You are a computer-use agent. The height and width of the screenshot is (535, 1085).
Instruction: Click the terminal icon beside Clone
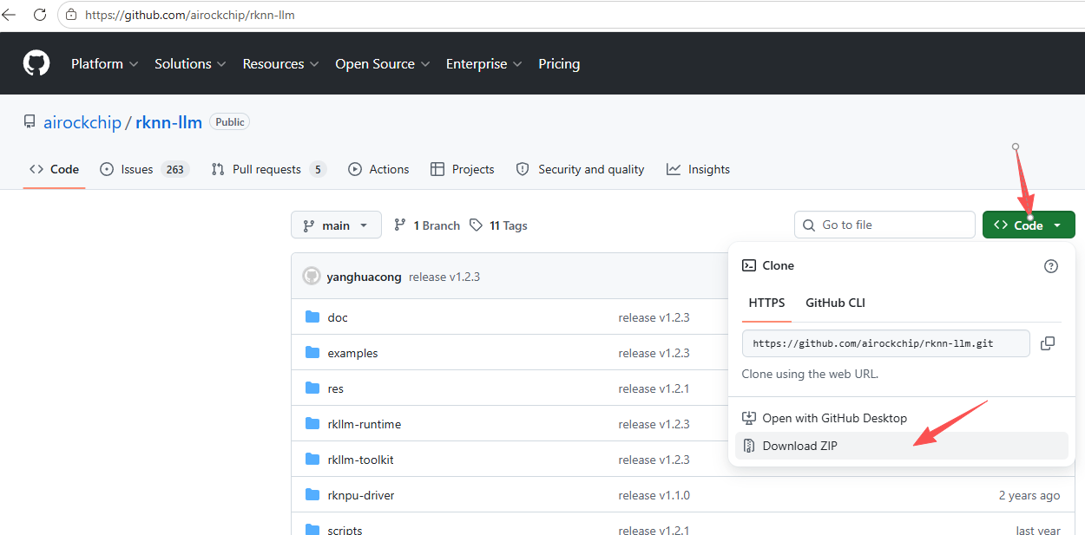[x=748, y=266]
